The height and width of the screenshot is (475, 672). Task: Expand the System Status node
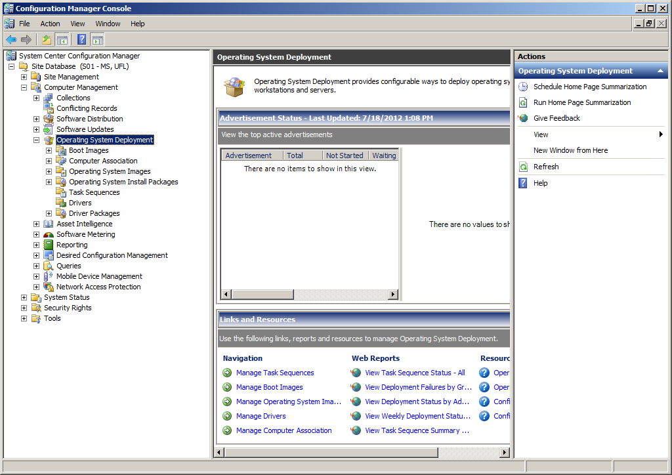[x=24, y=297]
